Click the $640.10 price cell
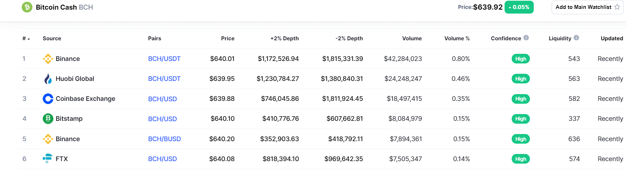 223,119
